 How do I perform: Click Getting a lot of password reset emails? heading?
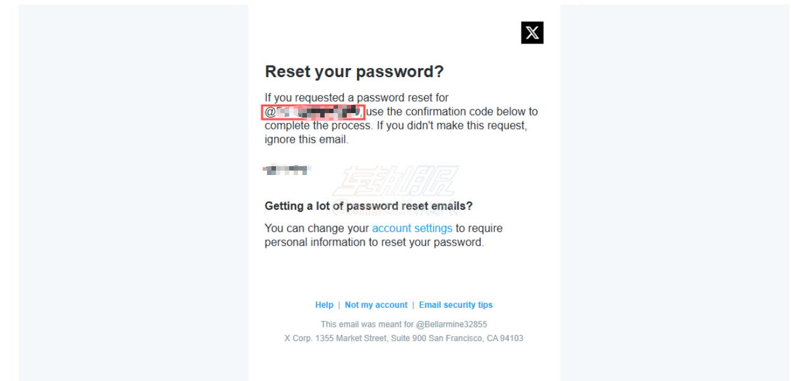pos(369,206)
